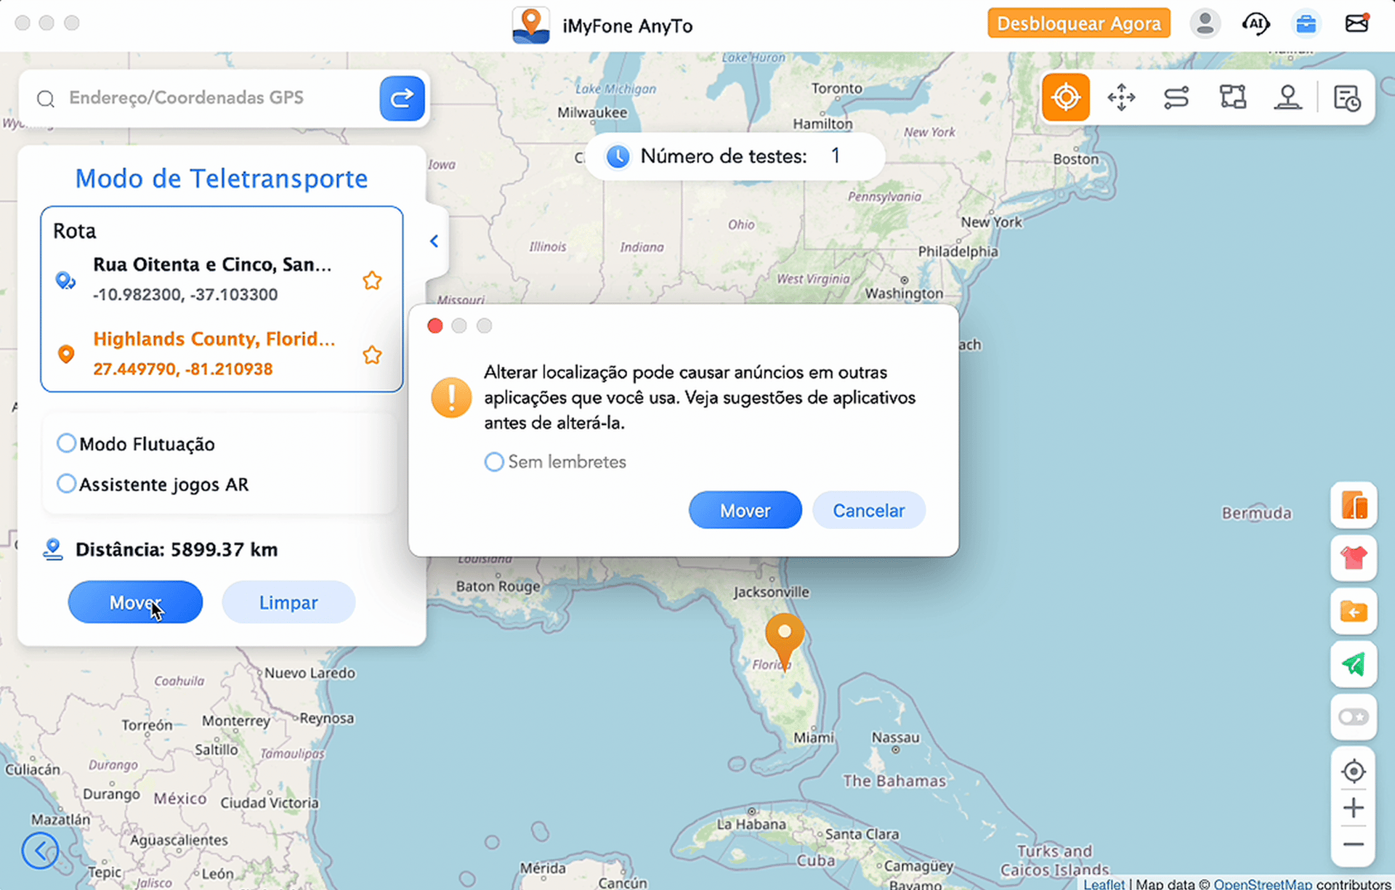Open the history records icon

1346,97
